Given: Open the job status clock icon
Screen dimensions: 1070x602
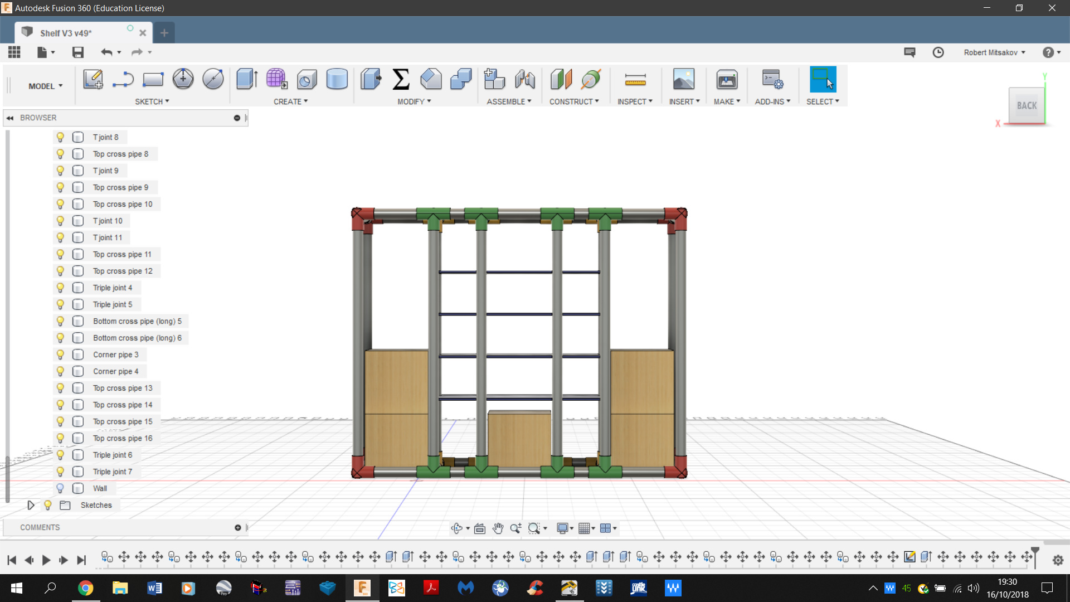Looking at the screenshot, I should pyautogui.click(x=938, y=52).
